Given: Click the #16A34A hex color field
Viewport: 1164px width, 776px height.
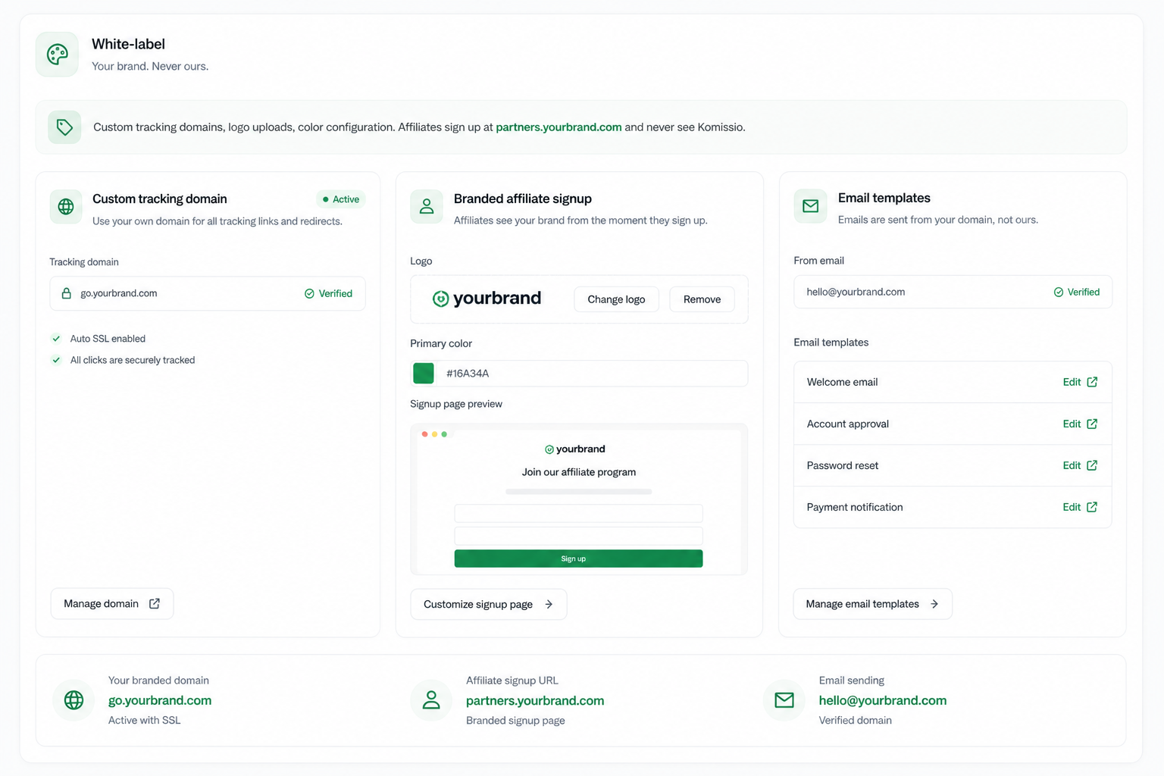Looking at the screenshot, I should (x=579, y=373).
